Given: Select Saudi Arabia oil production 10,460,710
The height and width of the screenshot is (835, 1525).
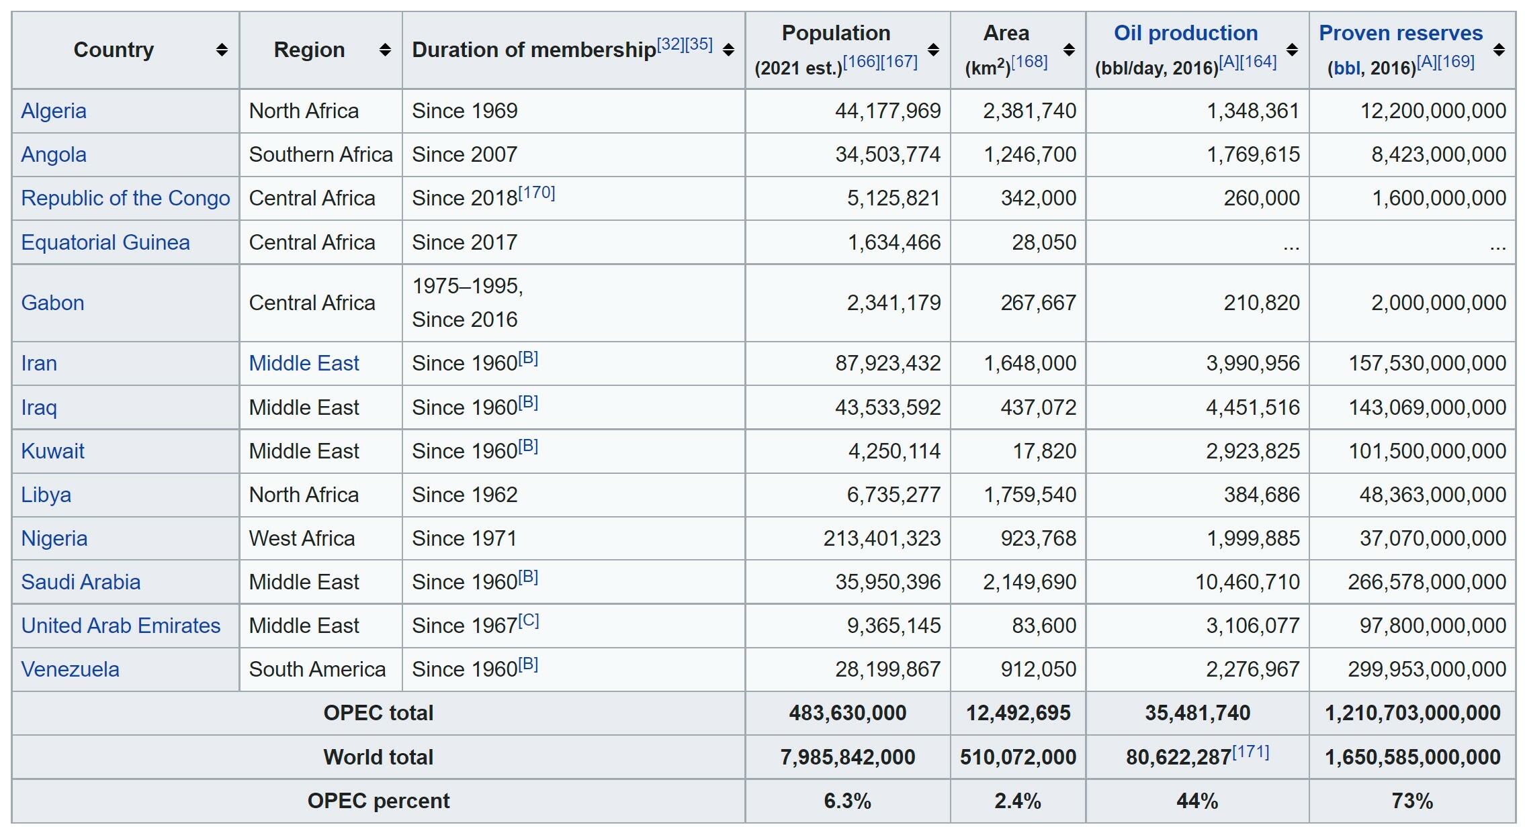Looking at the screenshot, I should point(1248,582).
